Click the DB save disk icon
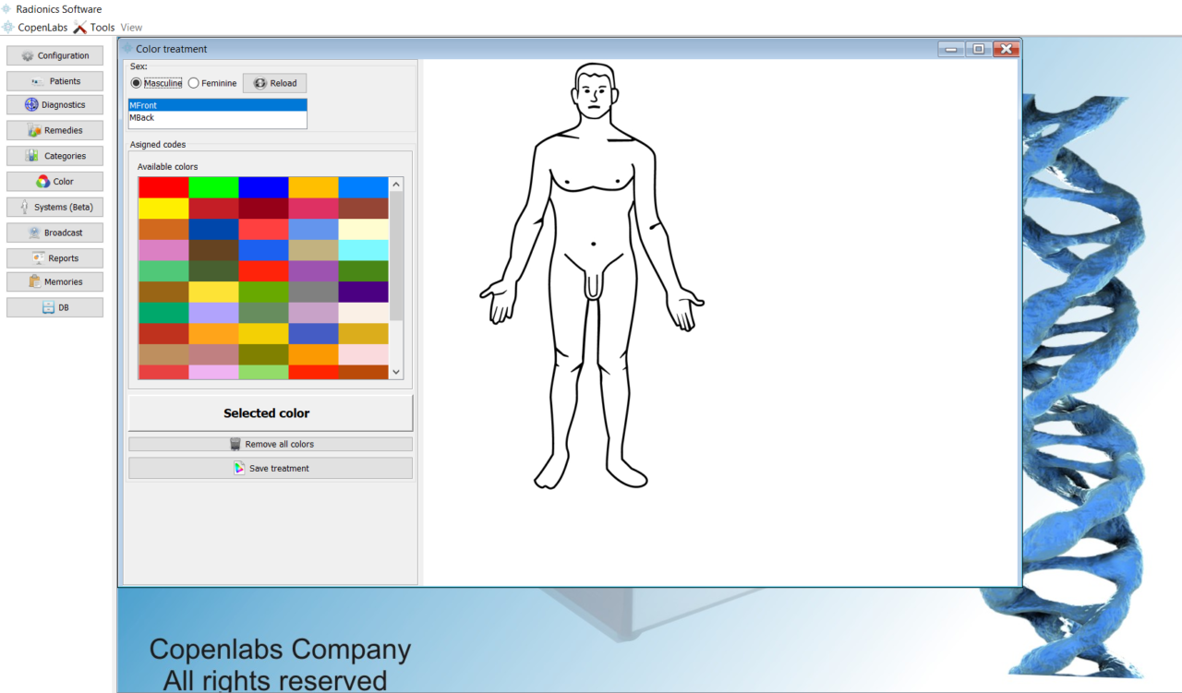 coord(48,307)
